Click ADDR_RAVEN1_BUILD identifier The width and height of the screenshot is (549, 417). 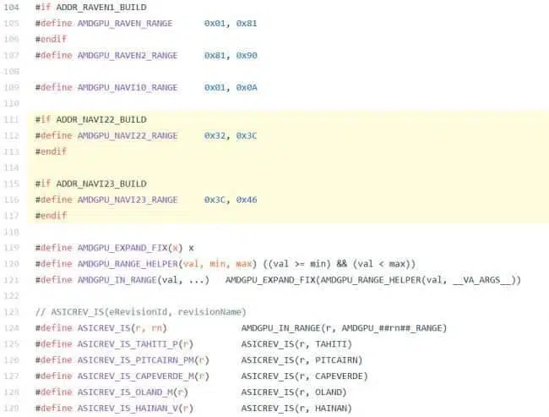pos(101,8)
